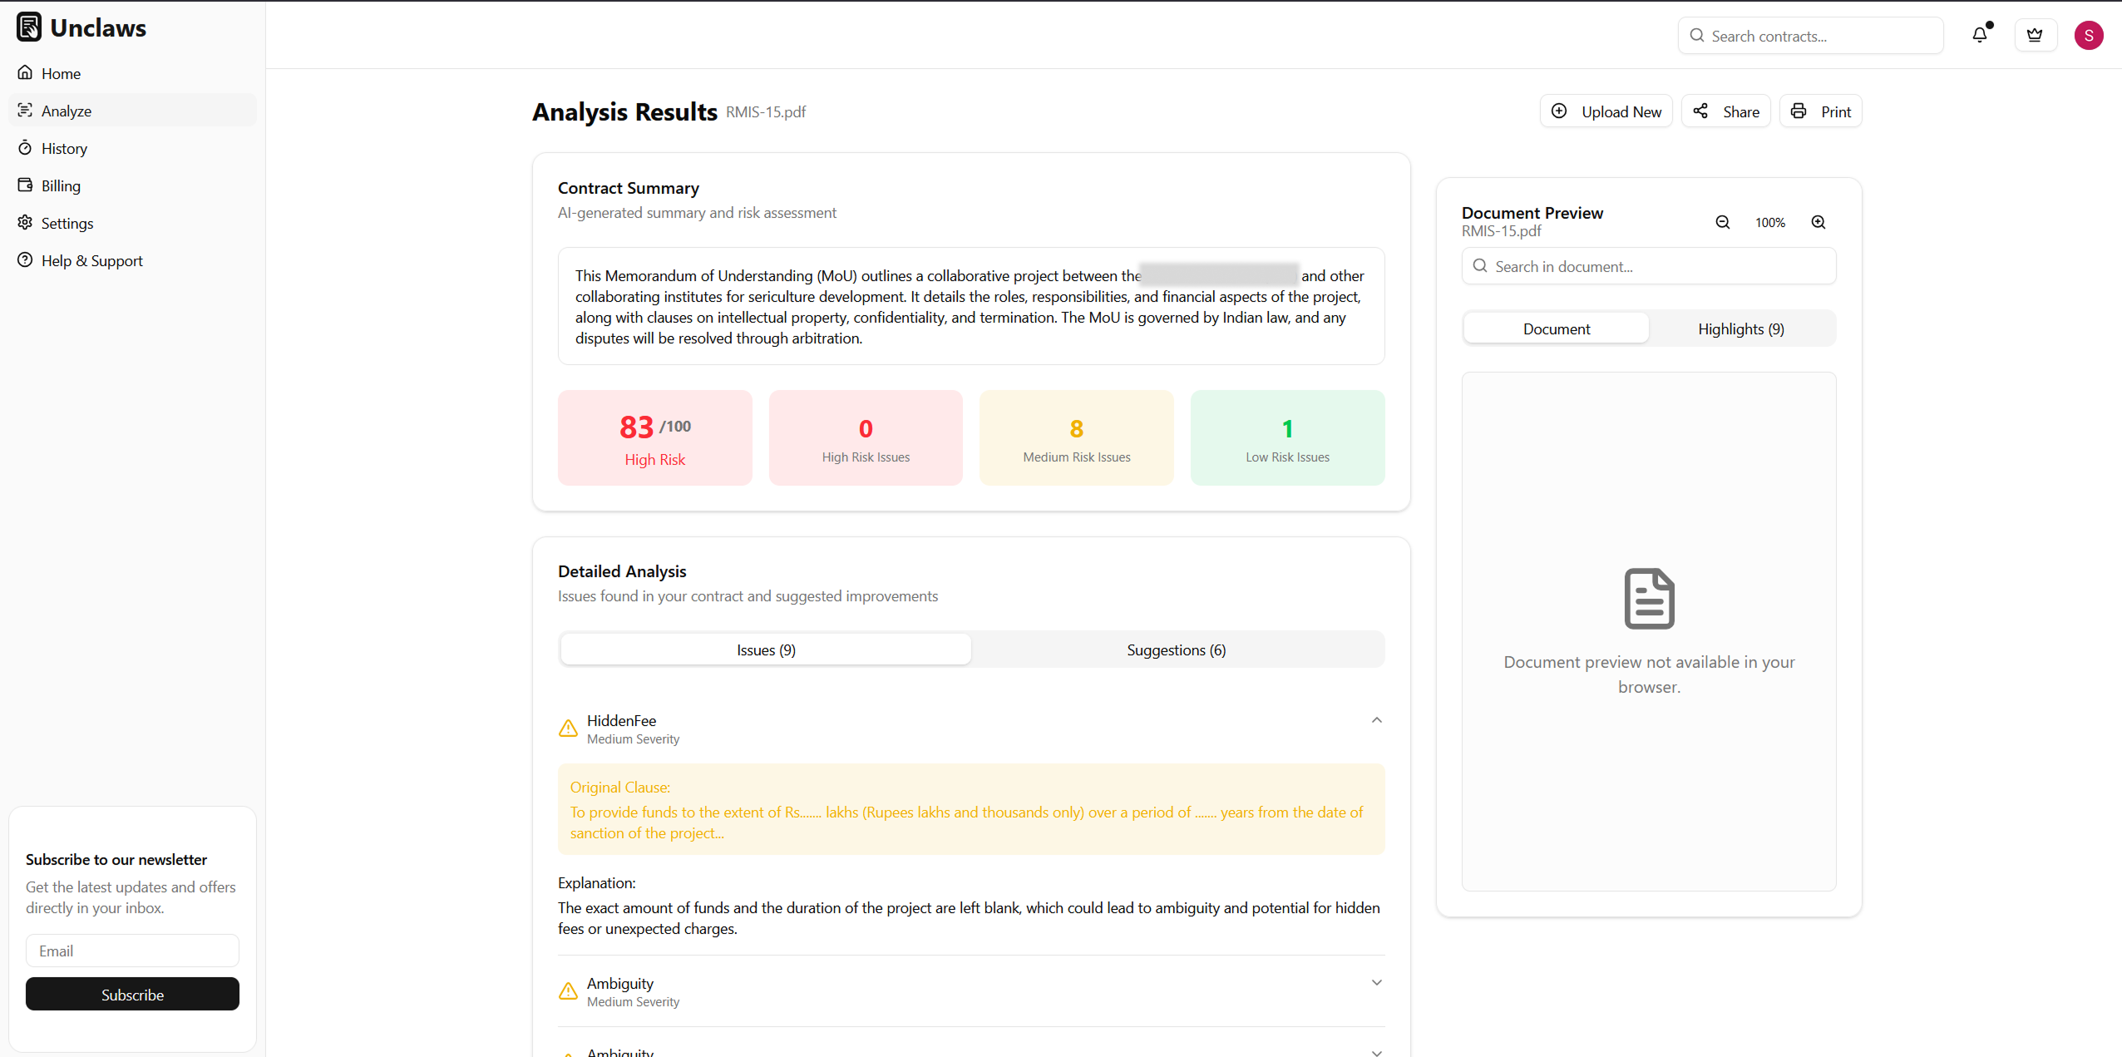Screen dimensions: 2122x1057
Task: Click the Analyze sidebar icon
Action: point(25,110)
